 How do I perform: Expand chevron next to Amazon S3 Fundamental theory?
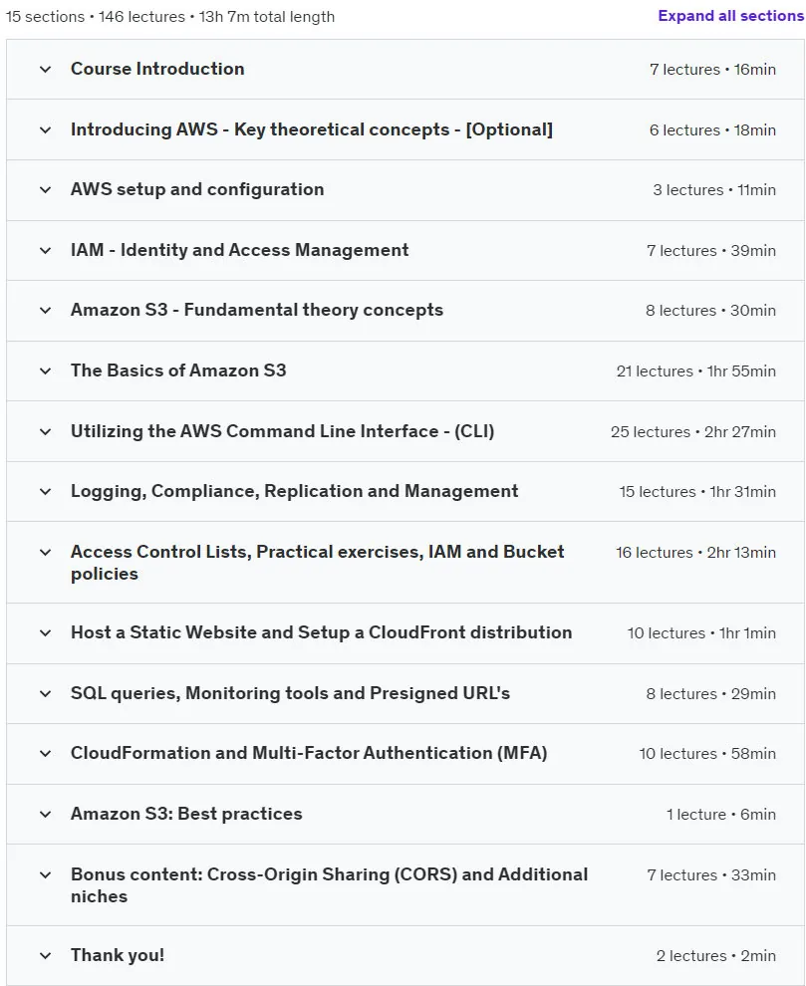tap(45, 310)
